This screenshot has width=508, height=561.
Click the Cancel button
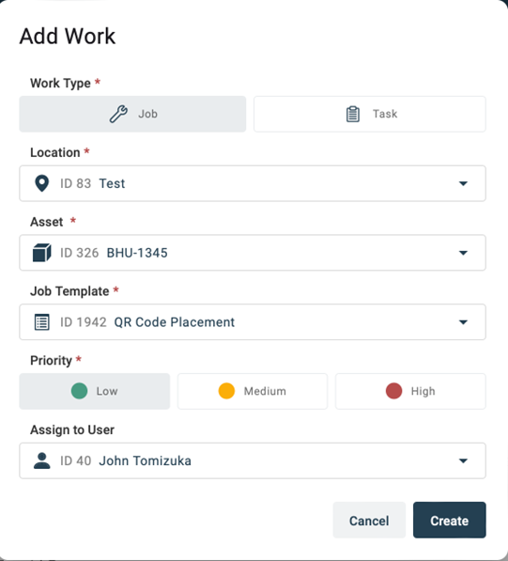pyautogui.click(x=369, y=521)
